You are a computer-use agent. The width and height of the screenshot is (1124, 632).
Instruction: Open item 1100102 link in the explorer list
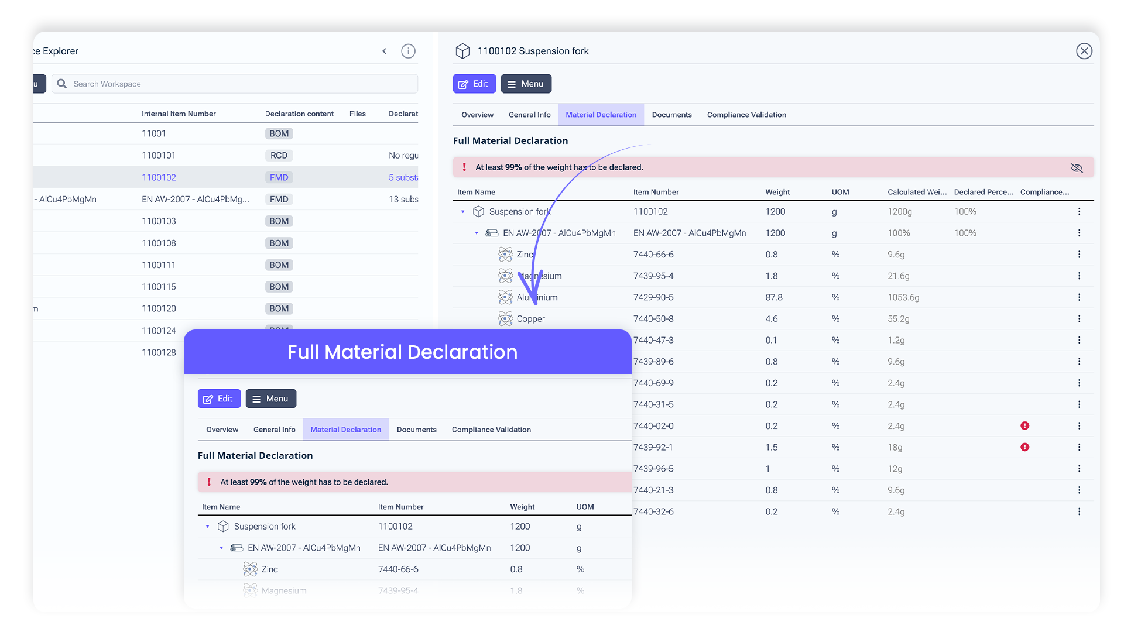point(159,178)
